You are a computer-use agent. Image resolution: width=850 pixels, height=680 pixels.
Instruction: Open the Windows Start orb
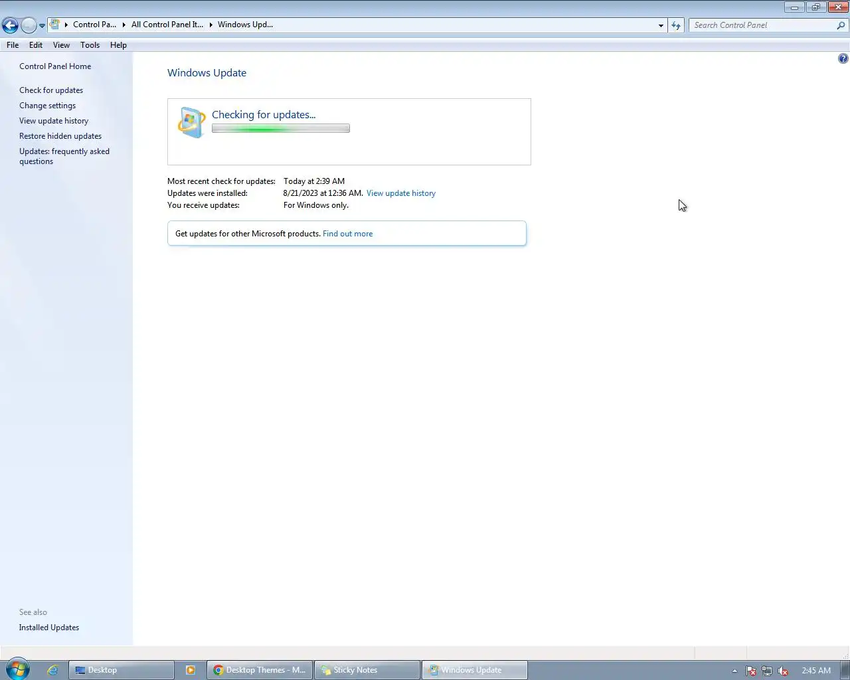[x=18, y=669]
